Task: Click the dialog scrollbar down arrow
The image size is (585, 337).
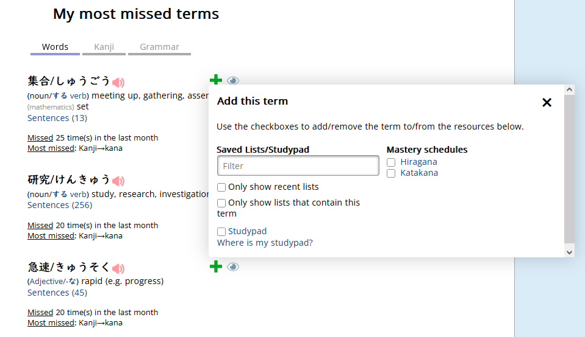Action: click(569, 252)
